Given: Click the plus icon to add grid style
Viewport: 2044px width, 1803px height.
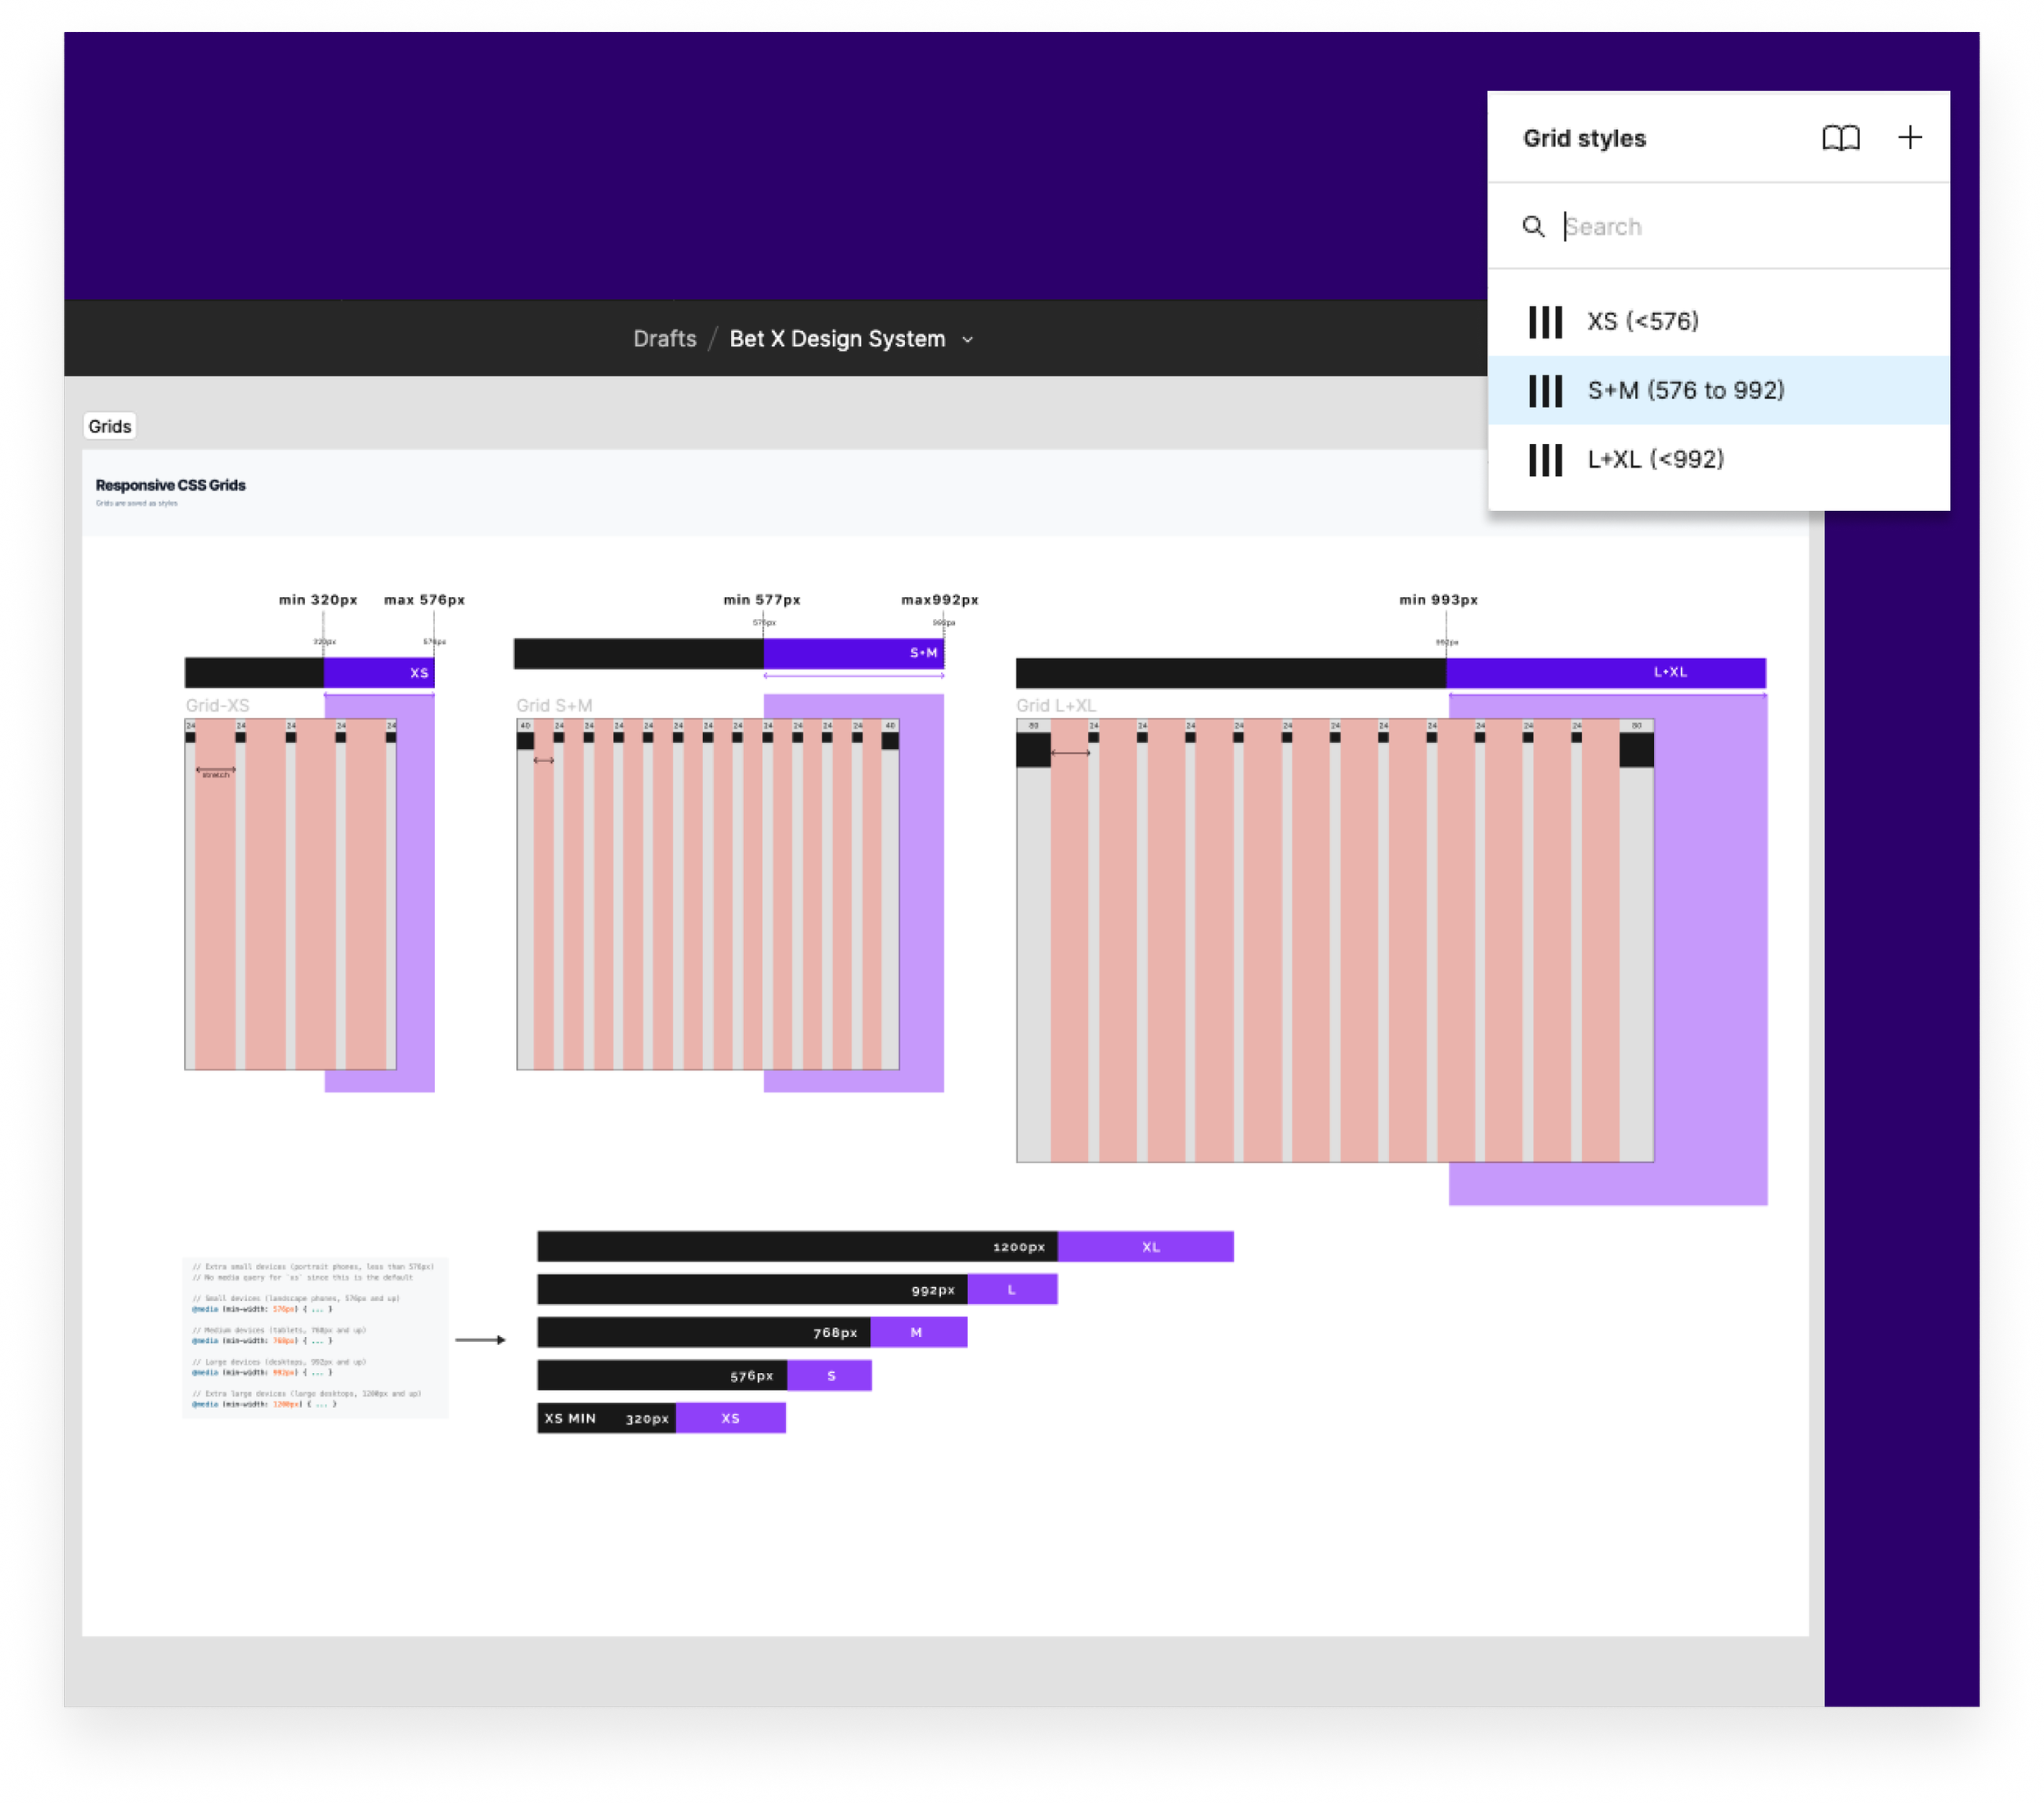Looking at the screenshot, I should pyautogui.click(x=1909, y=138).
